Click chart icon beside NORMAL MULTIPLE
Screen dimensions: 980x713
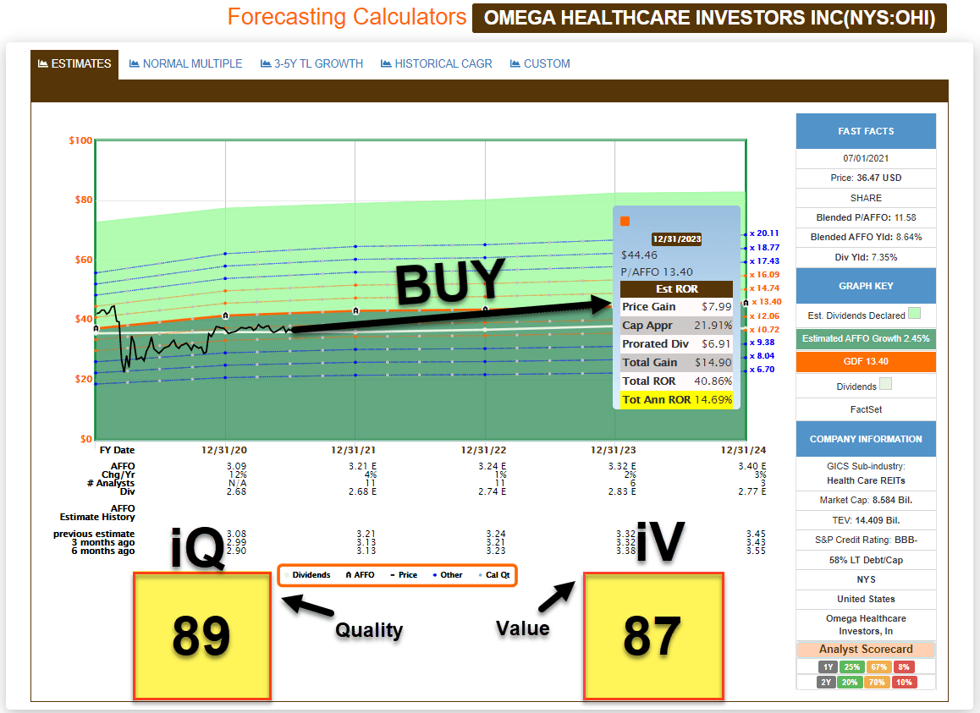tap(135, 63)
